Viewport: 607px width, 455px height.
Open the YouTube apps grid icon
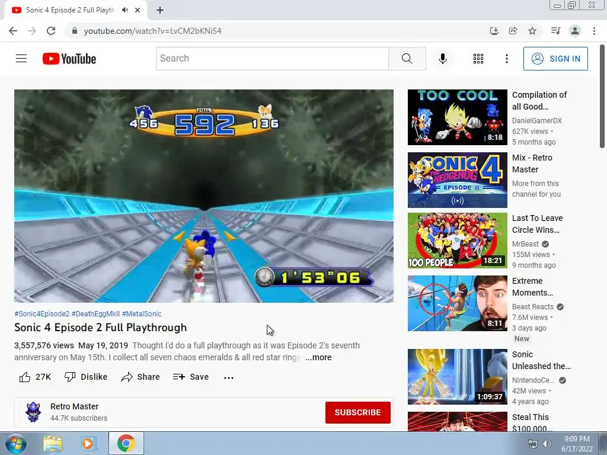click(x=478, y=59)
